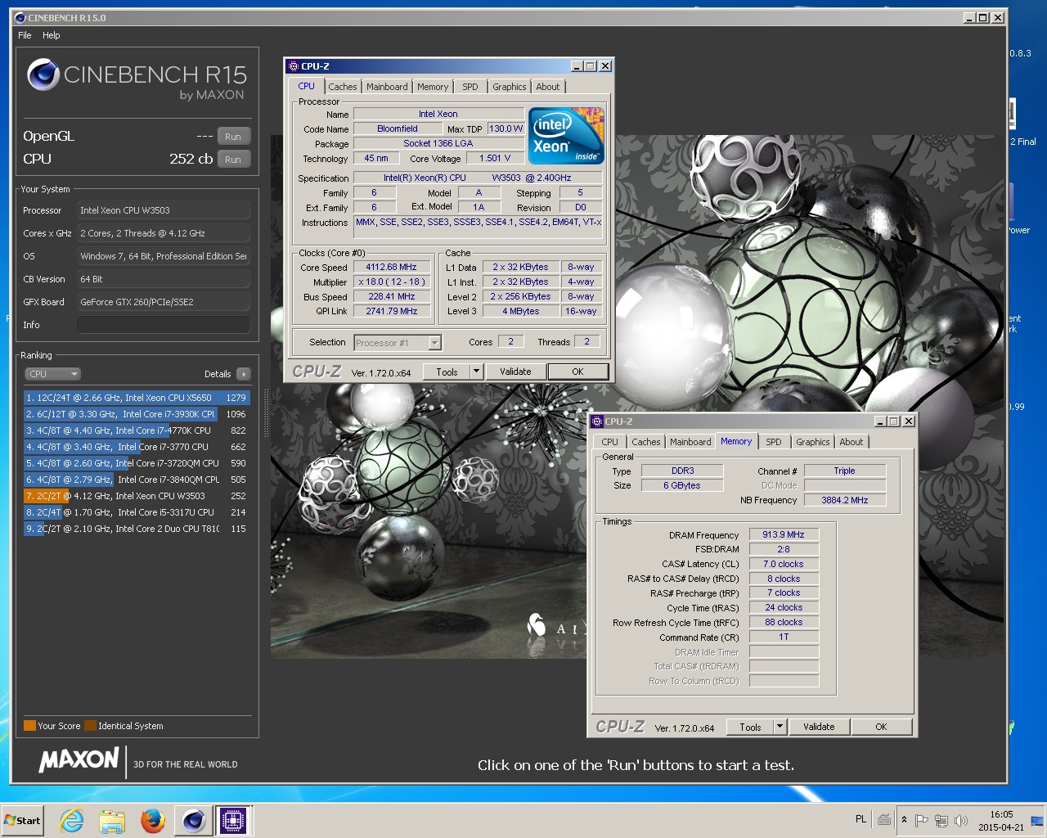Switch to Mainboard tab in top CPU-Z
Image resolution: width=1047 pixels, height=838 pixels.
(387, 87)
